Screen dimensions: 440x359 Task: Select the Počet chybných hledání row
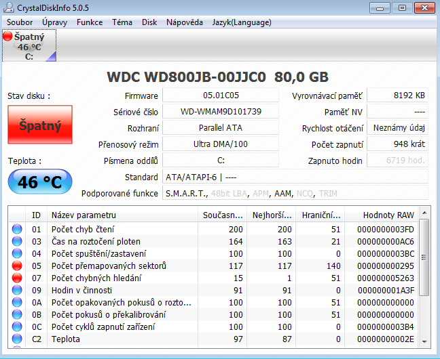click(213, 278)
